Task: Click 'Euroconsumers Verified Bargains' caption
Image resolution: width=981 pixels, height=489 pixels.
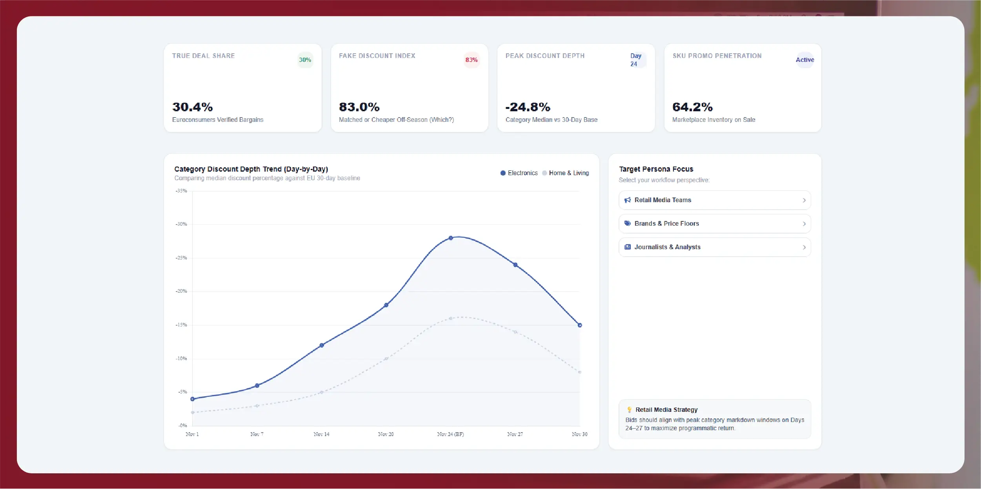Action: [218, 120]
